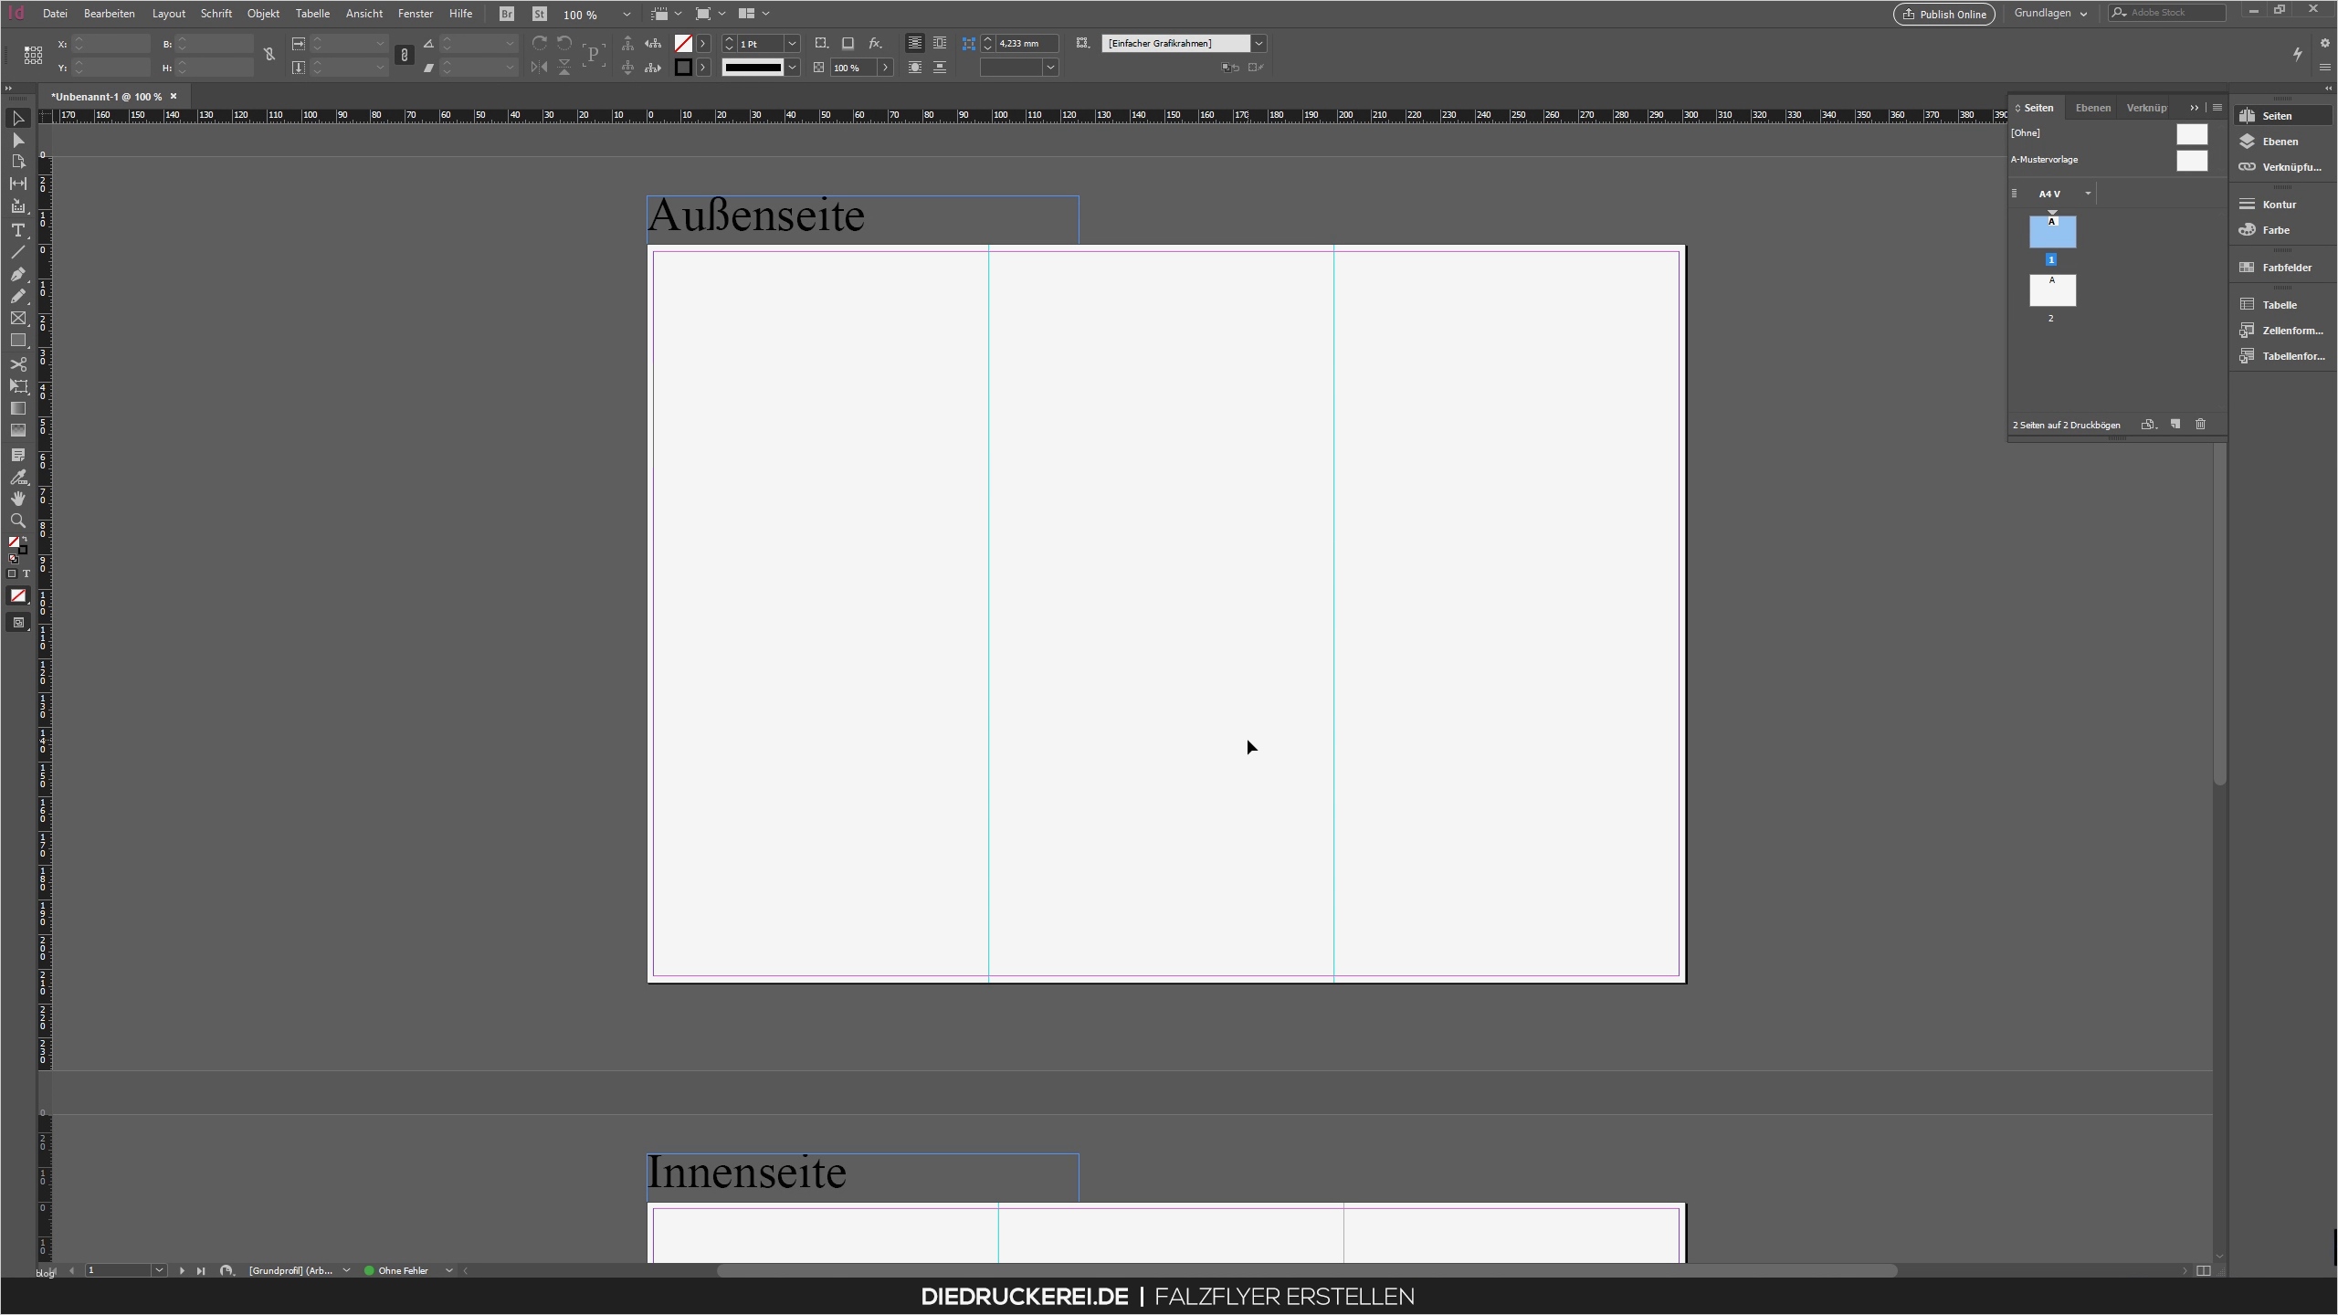Switch to the Ebenen tab

pyautogui.click(x=2092, y=107)
